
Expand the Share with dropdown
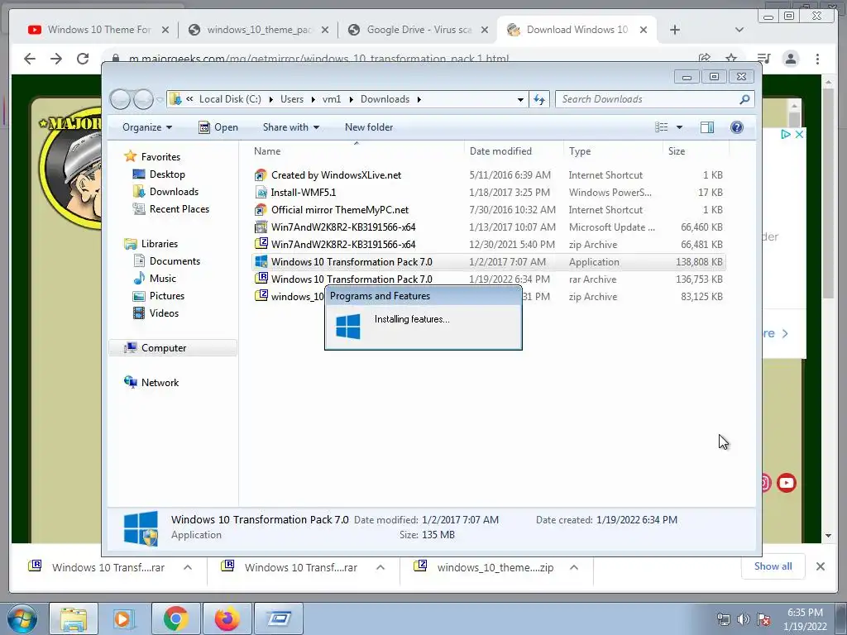pyautogui.click(x=290, y=127)
